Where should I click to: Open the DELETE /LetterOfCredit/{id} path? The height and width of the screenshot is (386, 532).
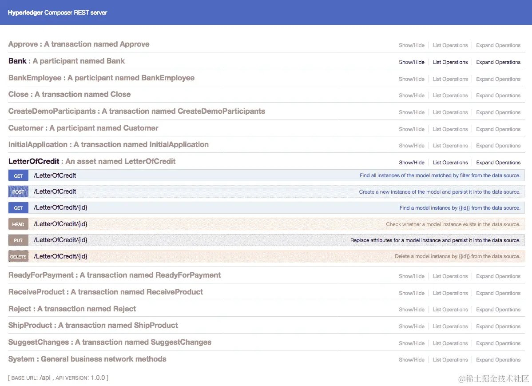(60, 256)
